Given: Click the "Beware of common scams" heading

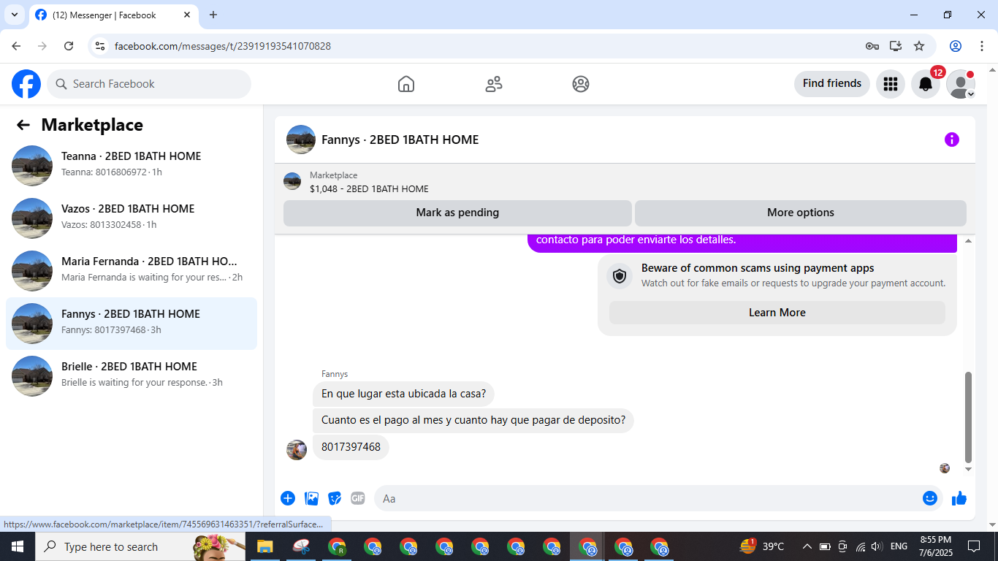Looking at the screenshot, I should tap(758, 268).
